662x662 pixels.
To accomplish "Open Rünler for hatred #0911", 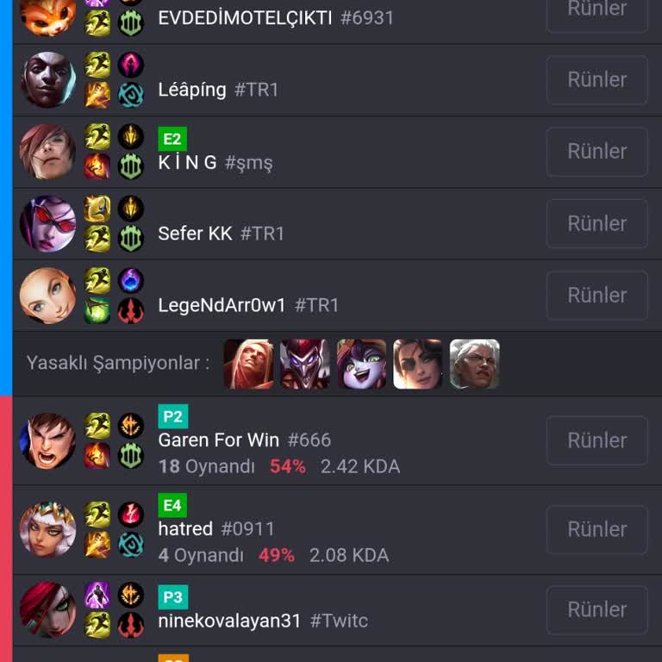I will (x=596, y=529).
